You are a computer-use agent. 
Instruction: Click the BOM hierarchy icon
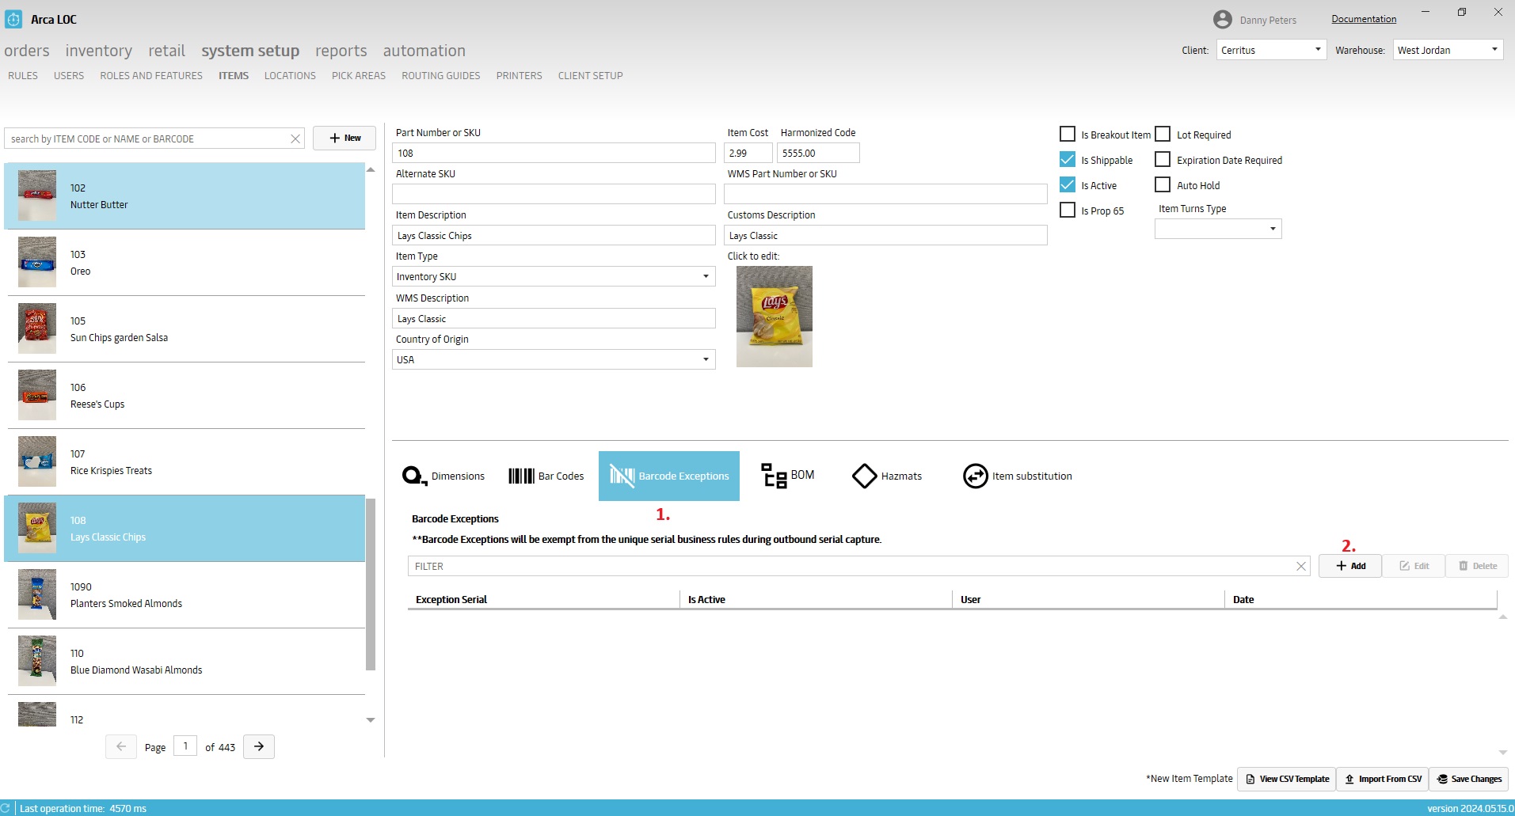point(774,476)
